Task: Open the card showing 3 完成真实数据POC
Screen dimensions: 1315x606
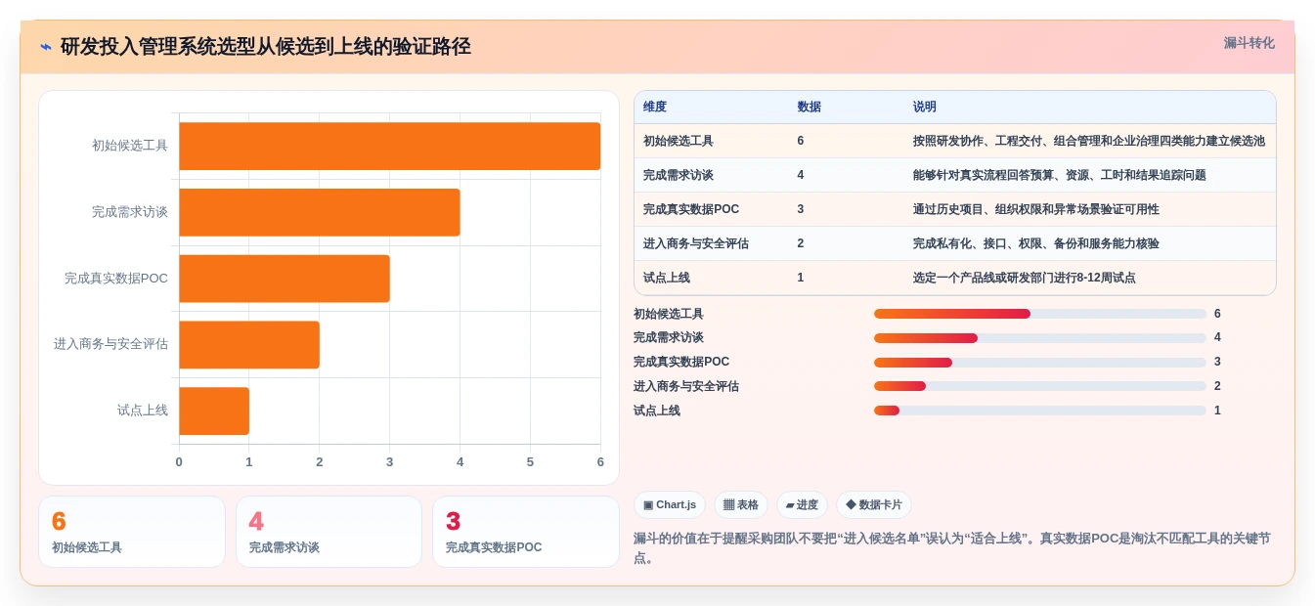Action: tap(526, 532)
